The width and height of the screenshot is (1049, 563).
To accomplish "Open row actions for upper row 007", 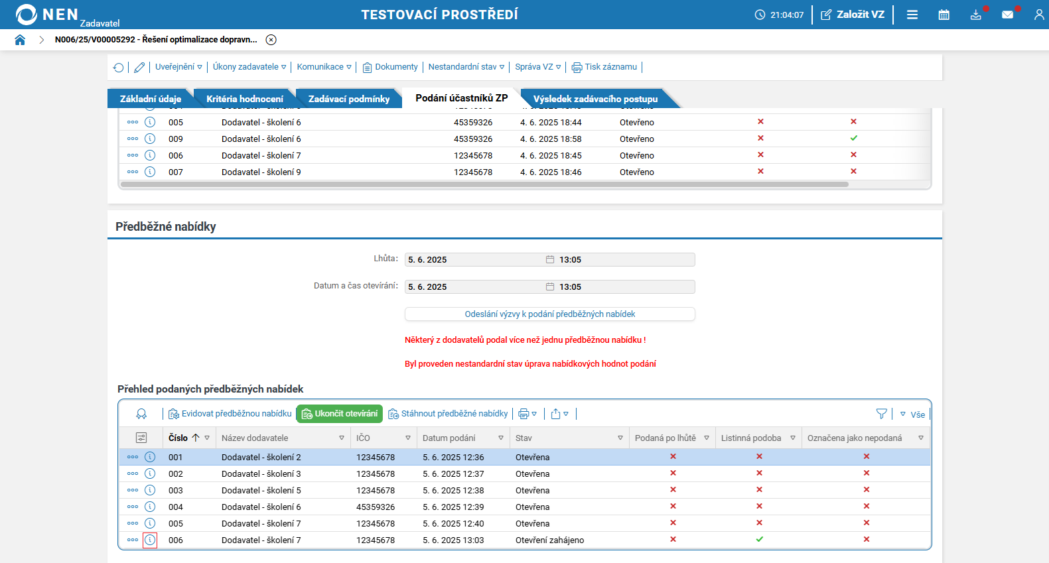I will point(133,172).
